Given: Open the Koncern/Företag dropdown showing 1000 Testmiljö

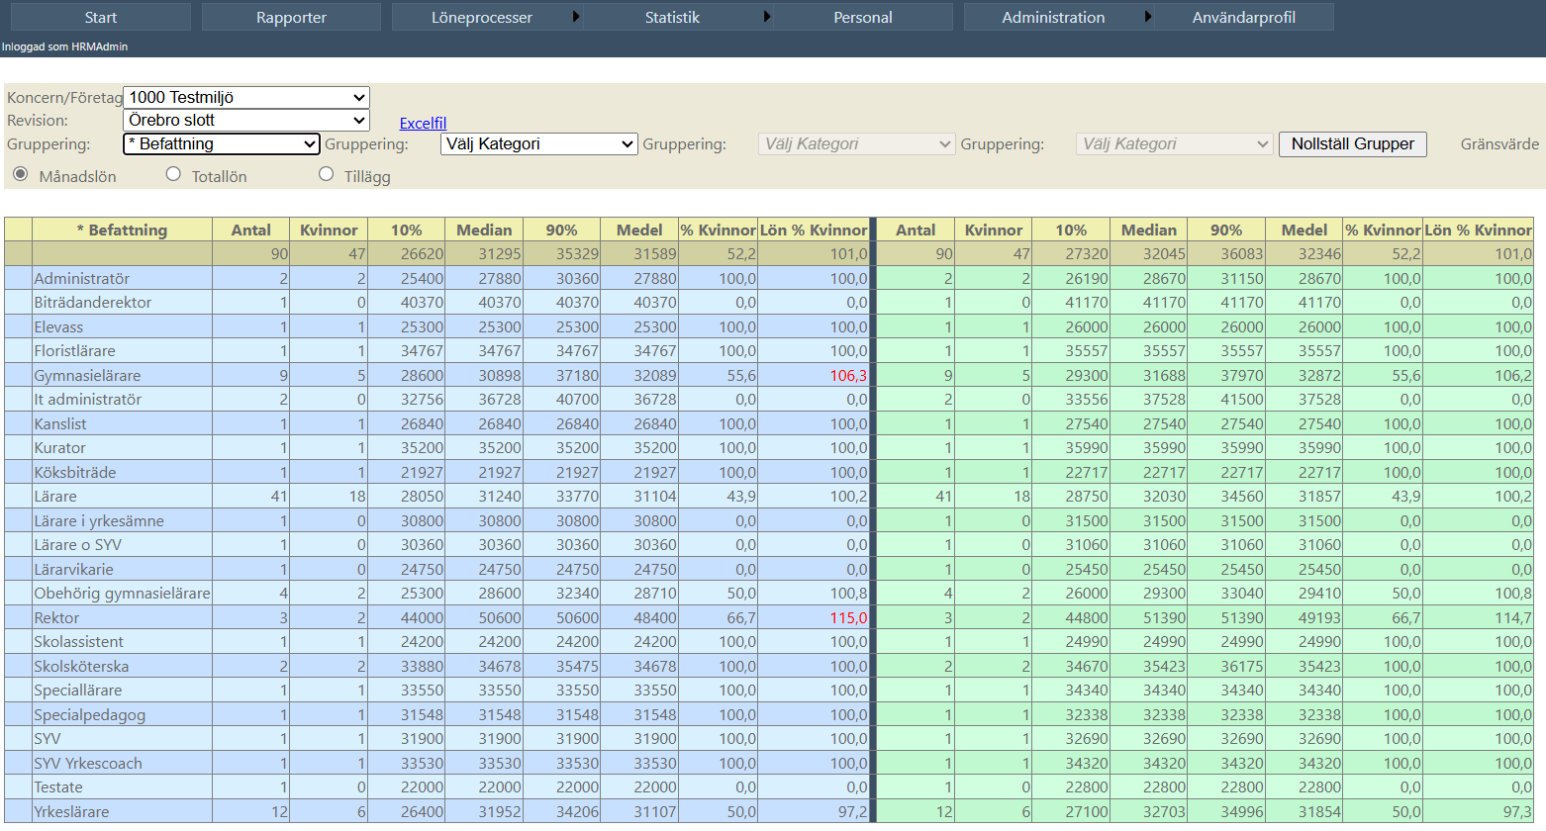Looking at the screenshot, I should click(x=246, y=97).
